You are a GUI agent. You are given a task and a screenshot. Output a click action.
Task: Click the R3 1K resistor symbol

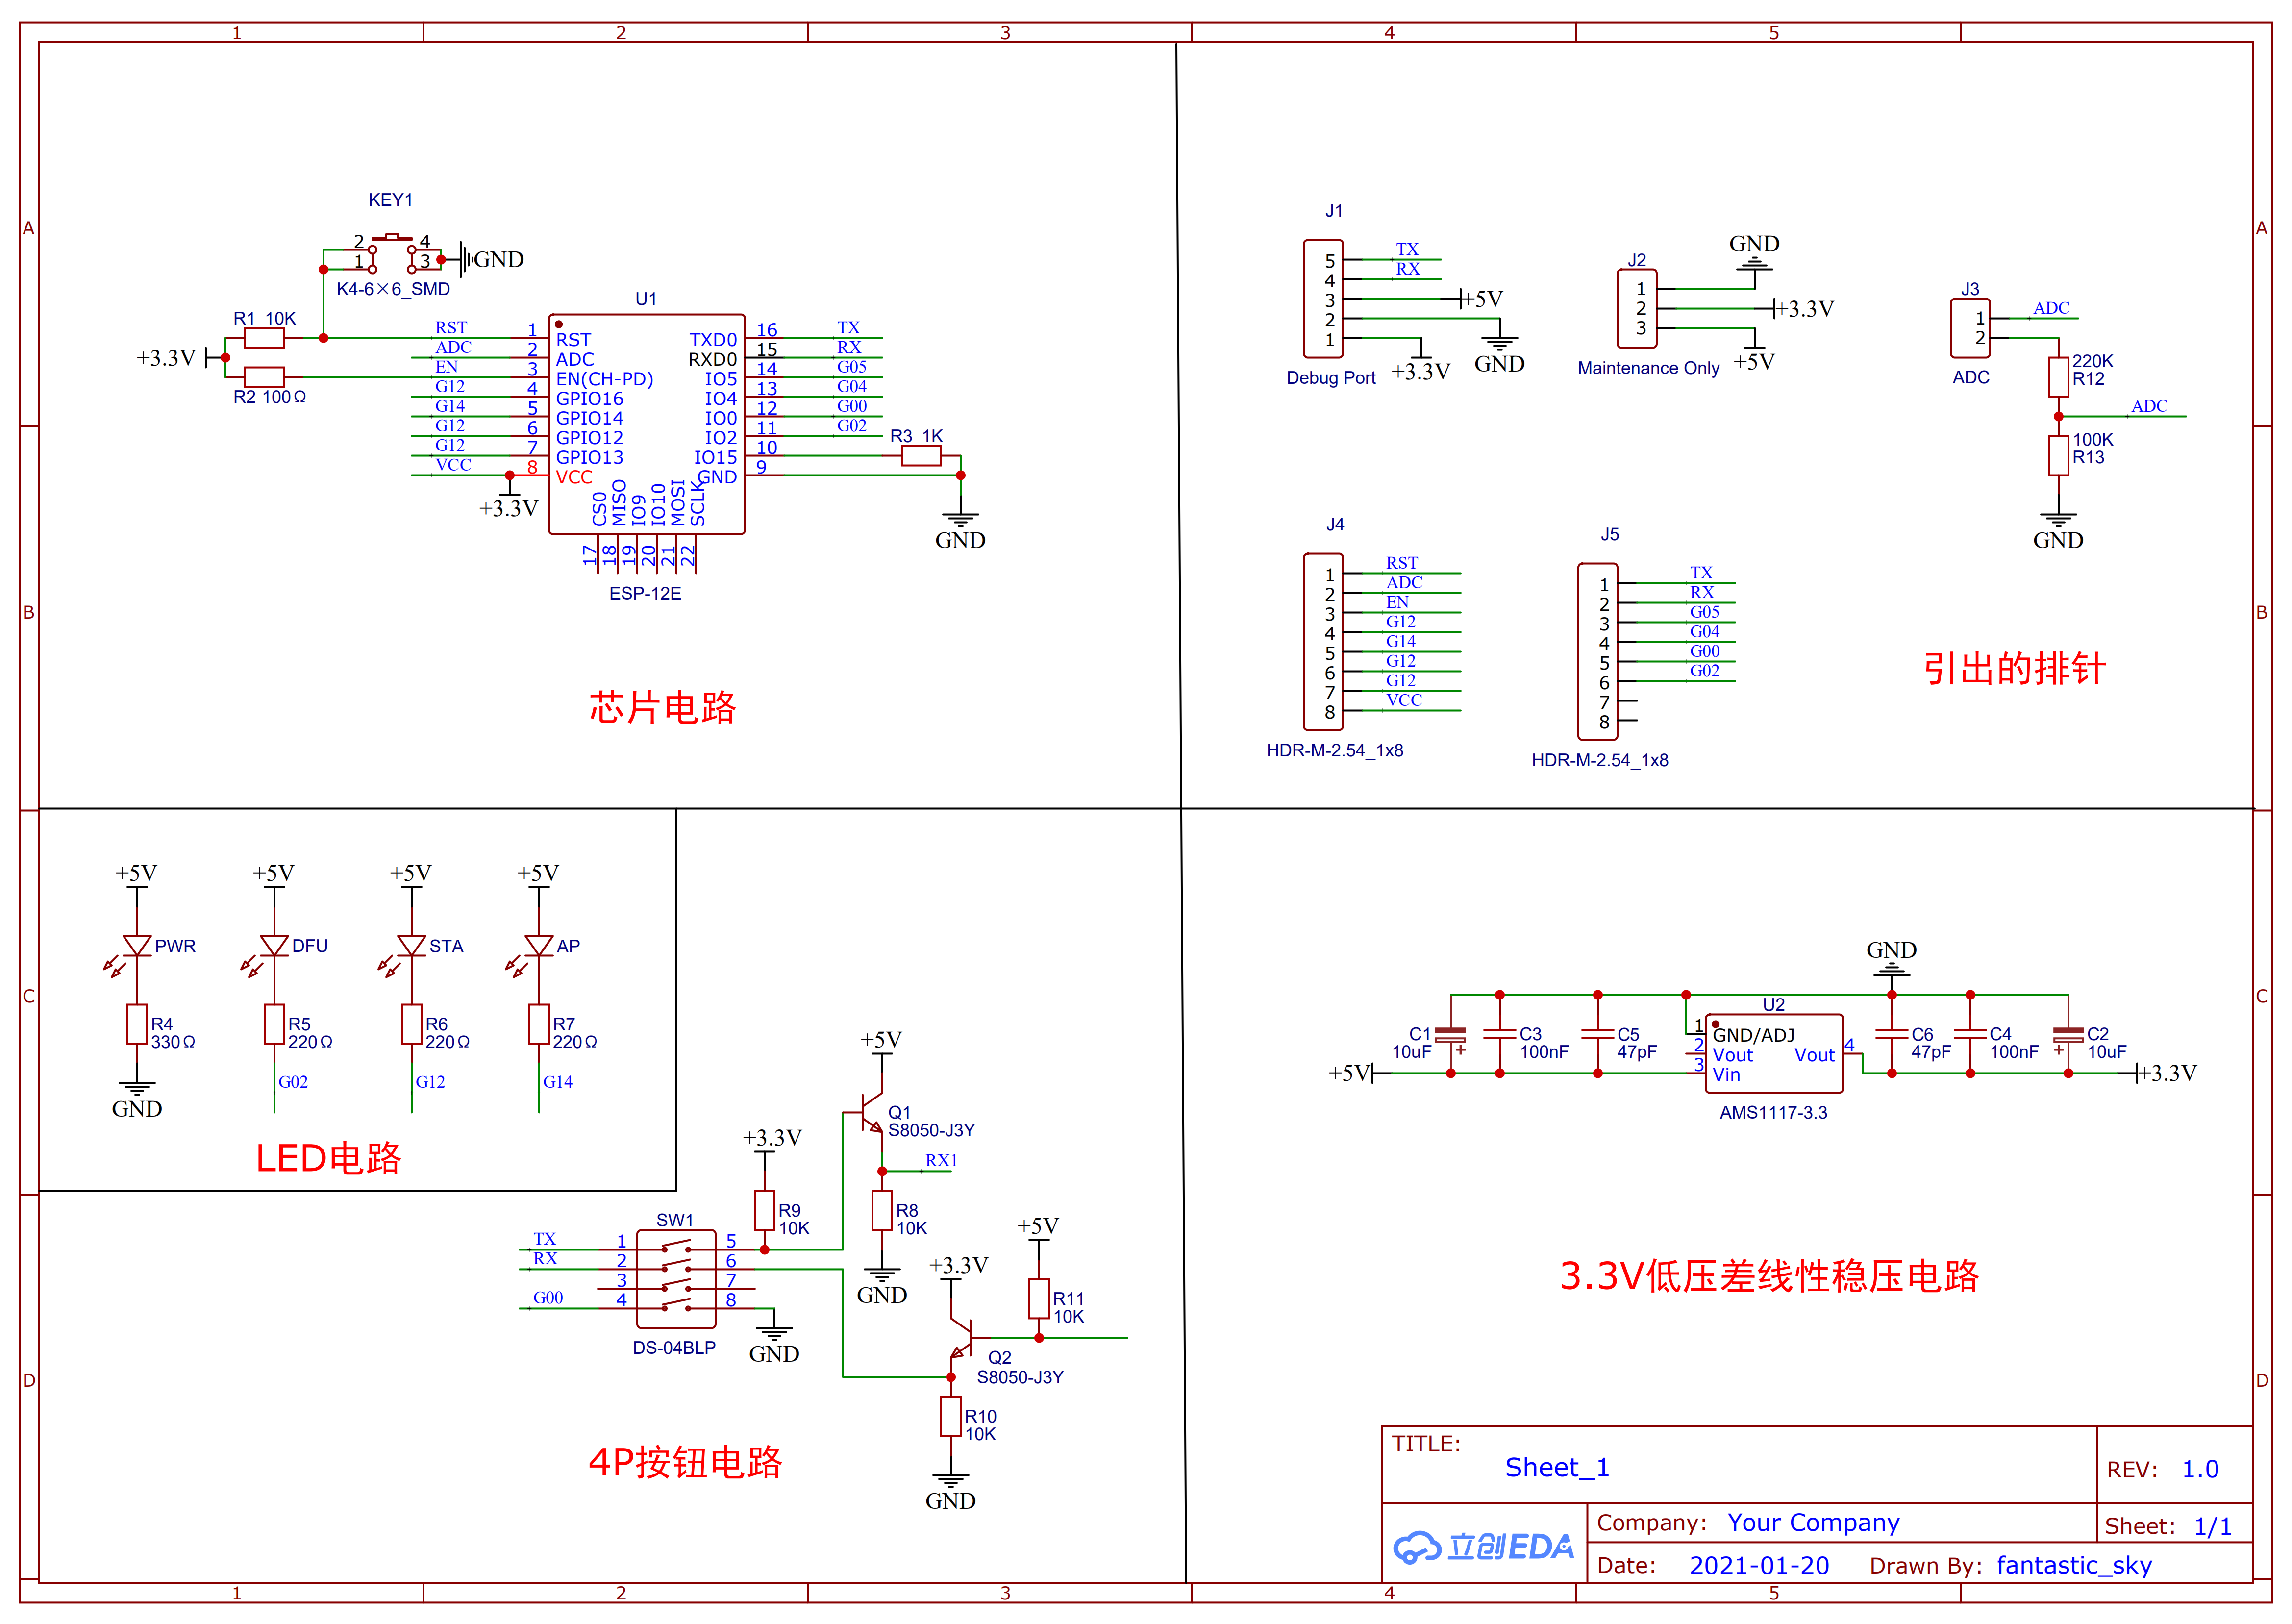coord(920,456)
